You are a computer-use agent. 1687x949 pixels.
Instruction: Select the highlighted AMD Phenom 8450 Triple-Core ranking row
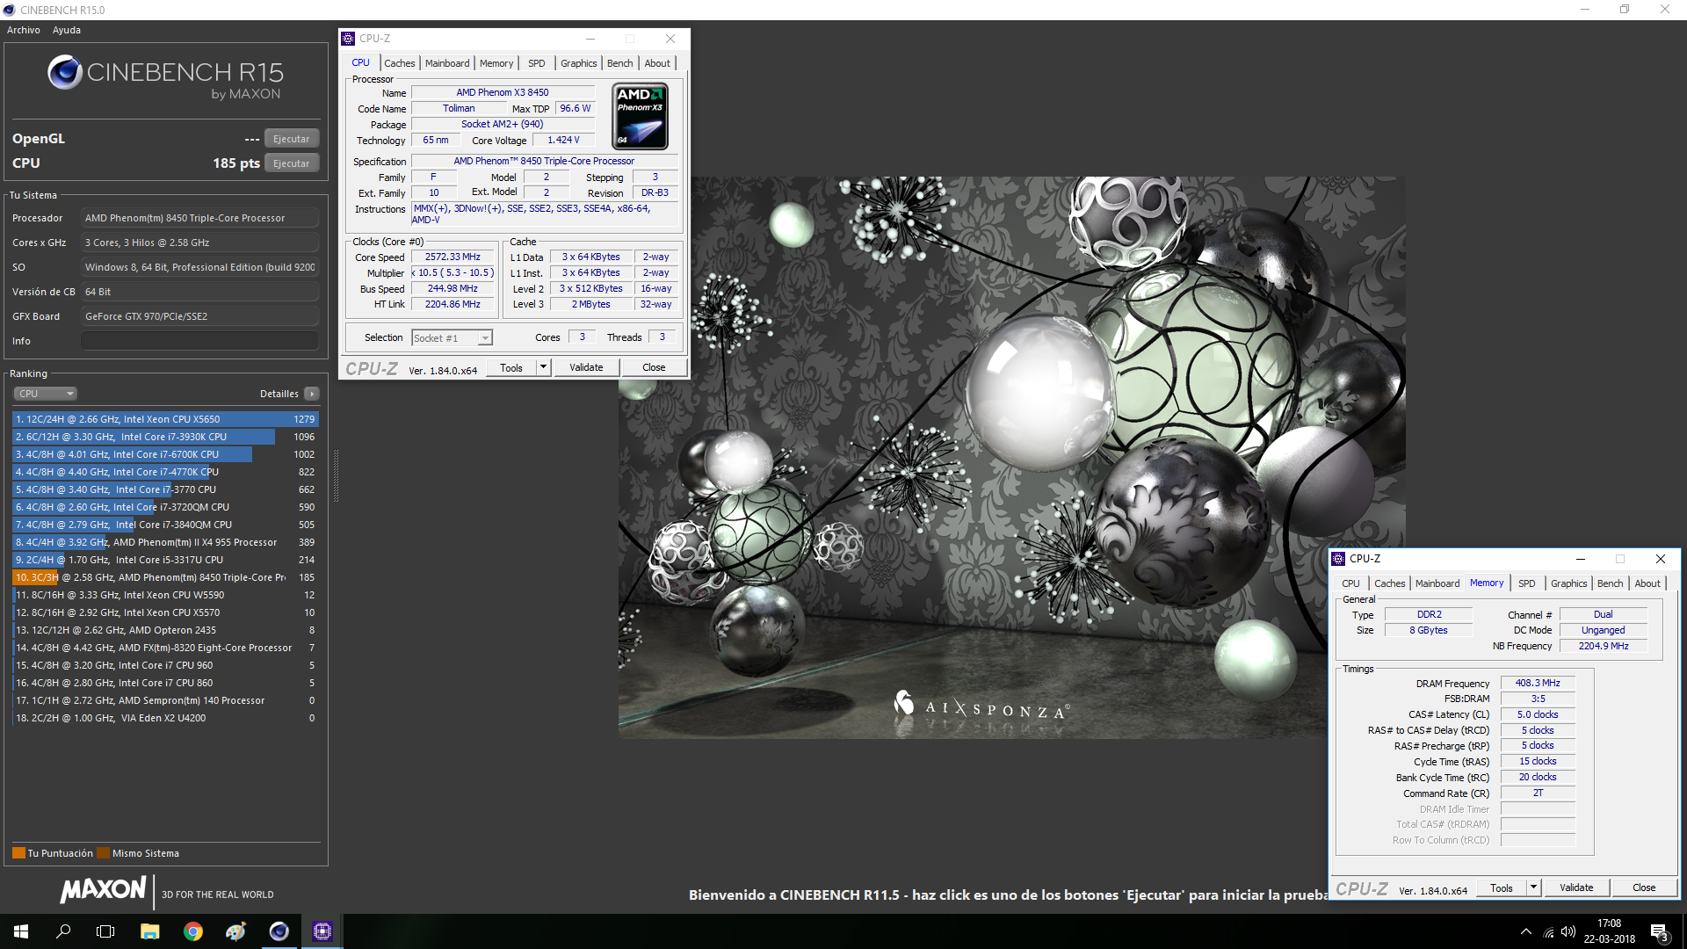tap(165, 577)
